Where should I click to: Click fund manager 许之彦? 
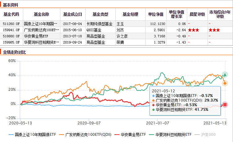click(x=122, y=36)
